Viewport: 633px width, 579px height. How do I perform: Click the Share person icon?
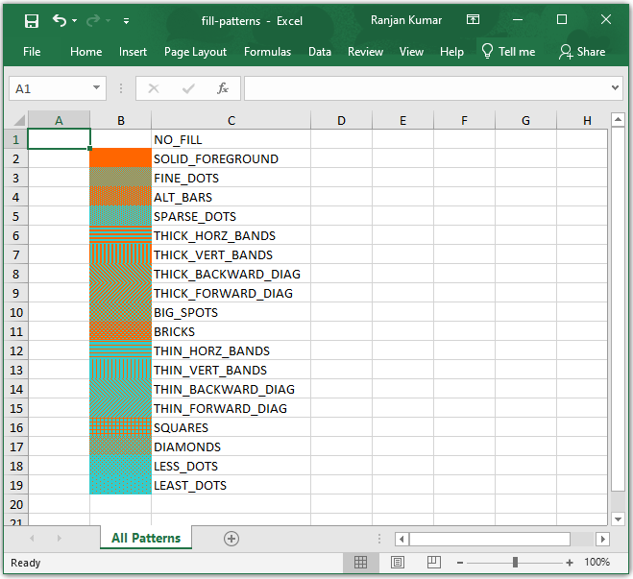(x=565, y=52)
